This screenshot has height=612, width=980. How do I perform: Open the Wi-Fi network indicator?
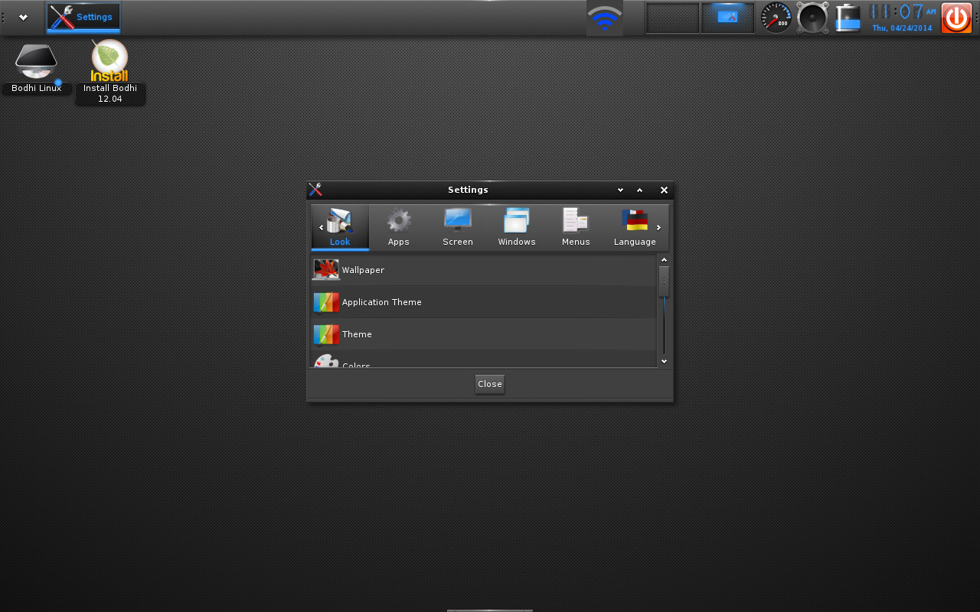click(605, 18)
